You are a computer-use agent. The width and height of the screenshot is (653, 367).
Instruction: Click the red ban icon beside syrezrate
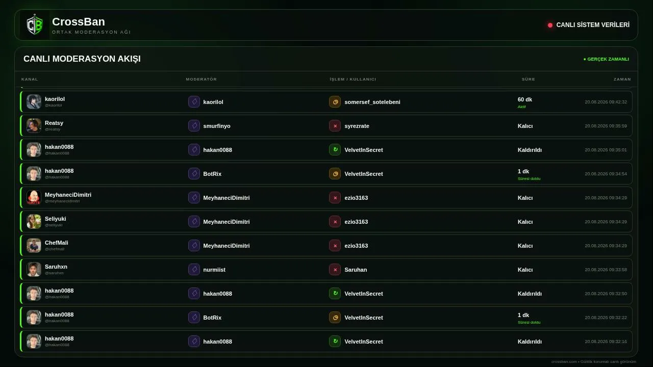pyautogui.click(x=335, y=126)
